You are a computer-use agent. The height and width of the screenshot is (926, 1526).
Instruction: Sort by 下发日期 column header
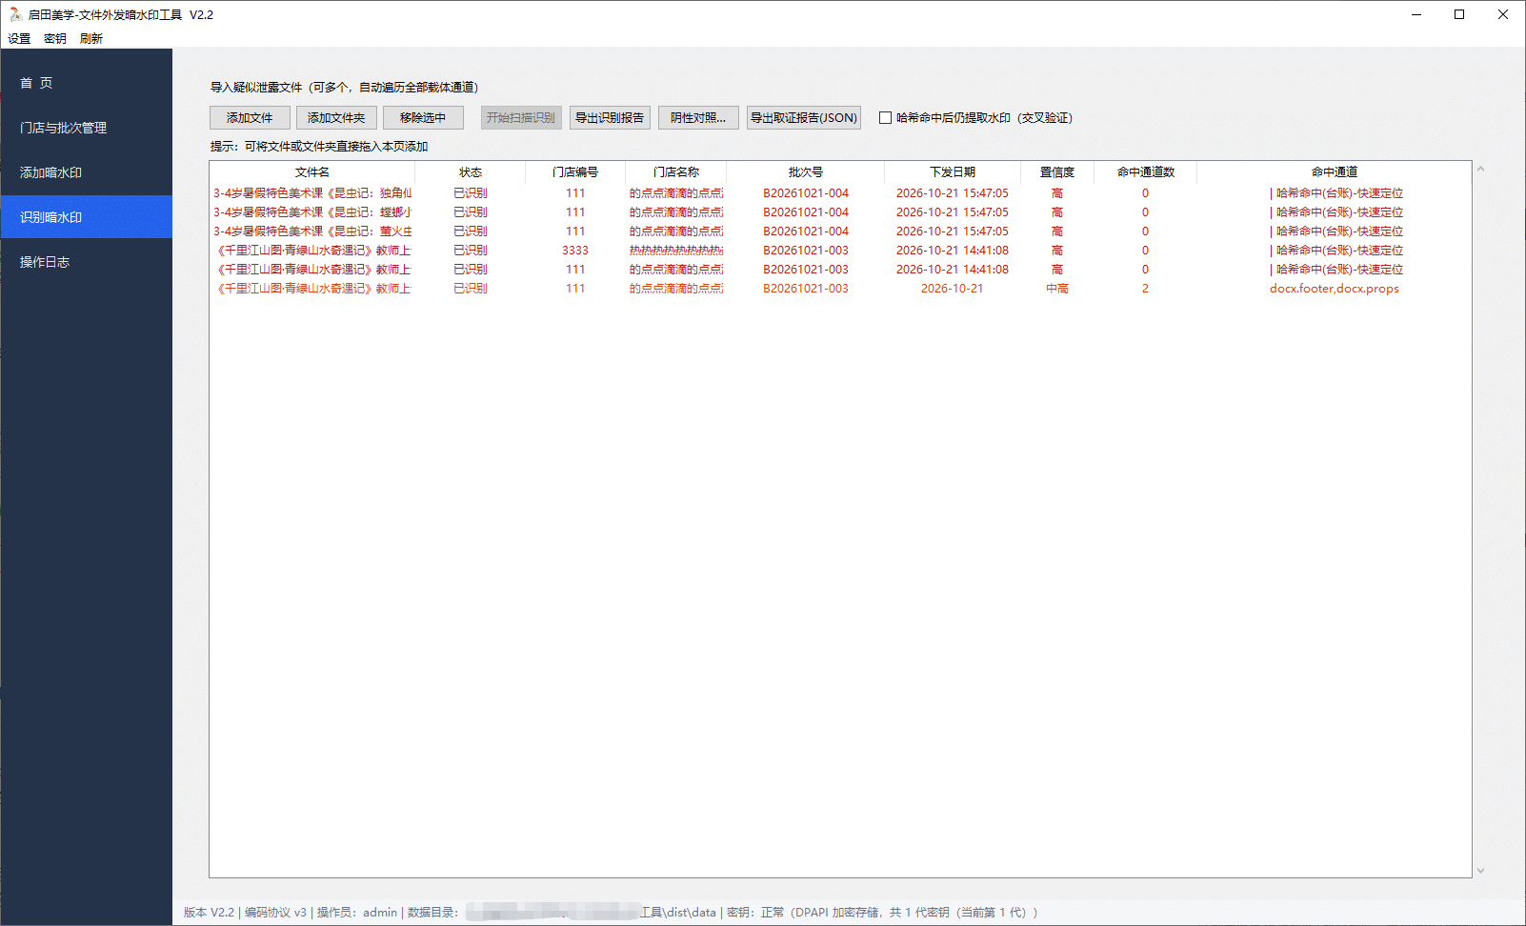click(x=953, y=172)
